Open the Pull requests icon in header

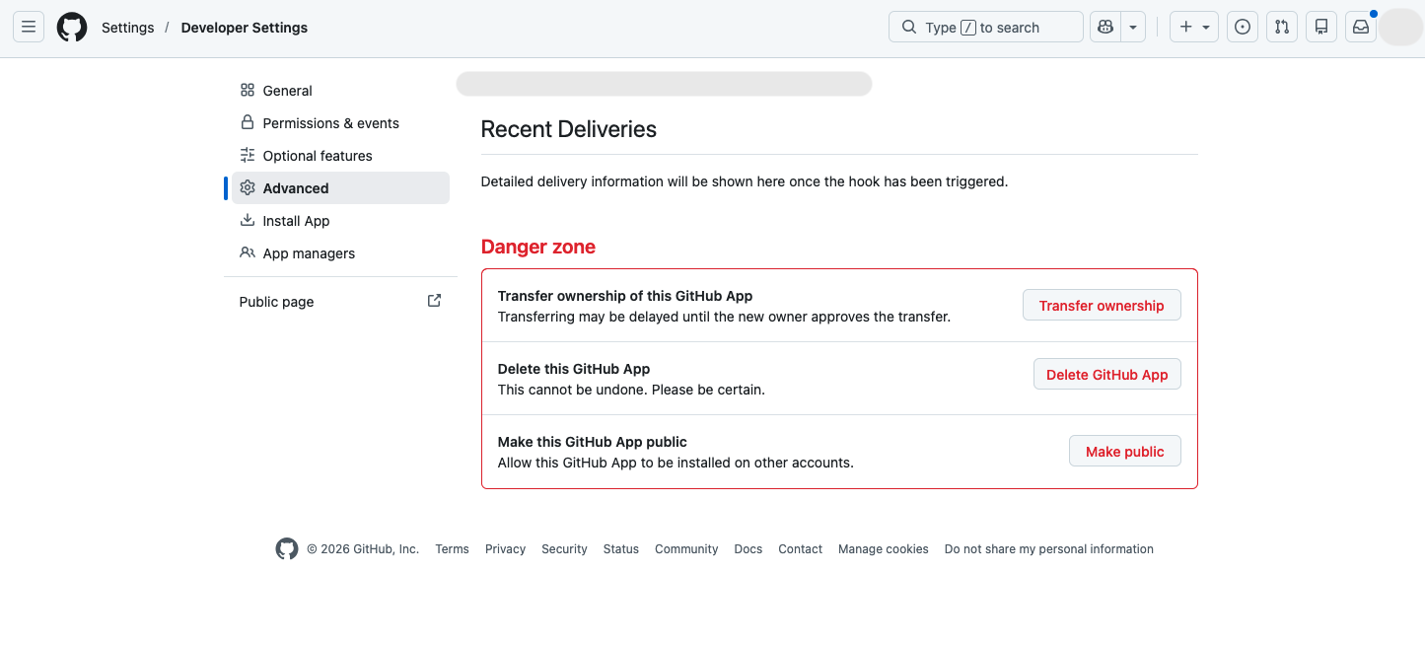point(1282,28)
